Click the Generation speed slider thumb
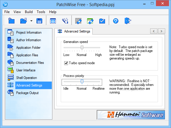The image size is (171, 128). click(82, 48)
